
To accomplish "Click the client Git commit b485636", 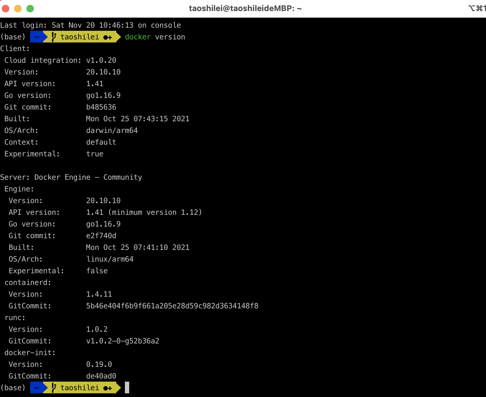I will pos(101,107).
